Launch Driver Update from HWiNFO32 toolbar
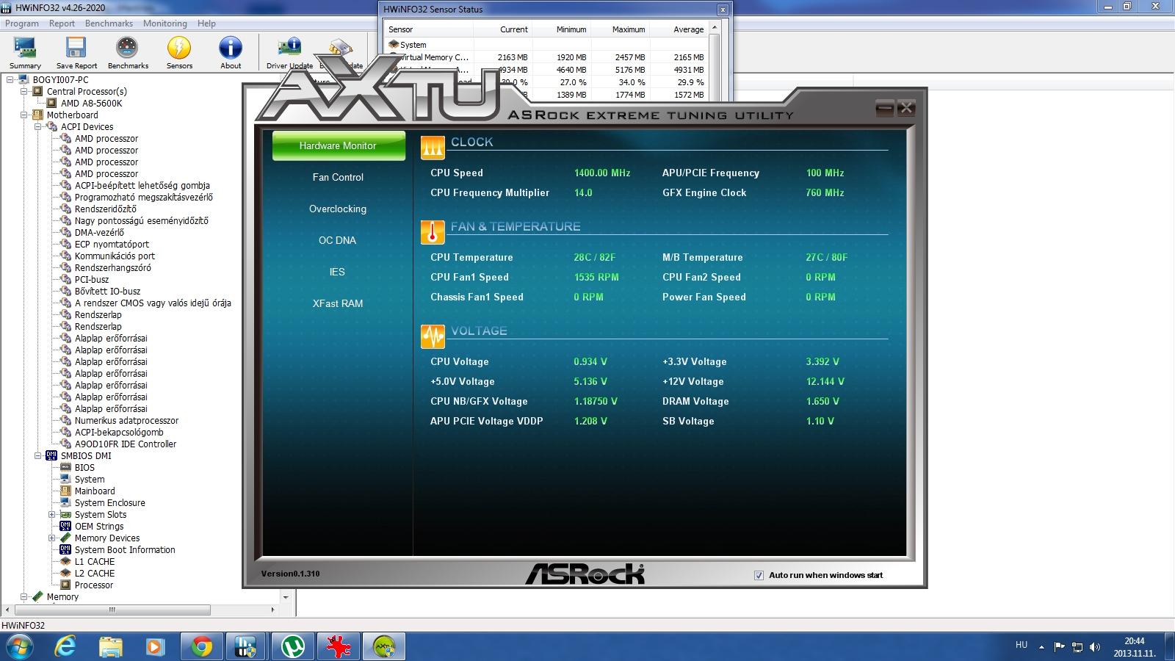 click(x=289, y=53)
